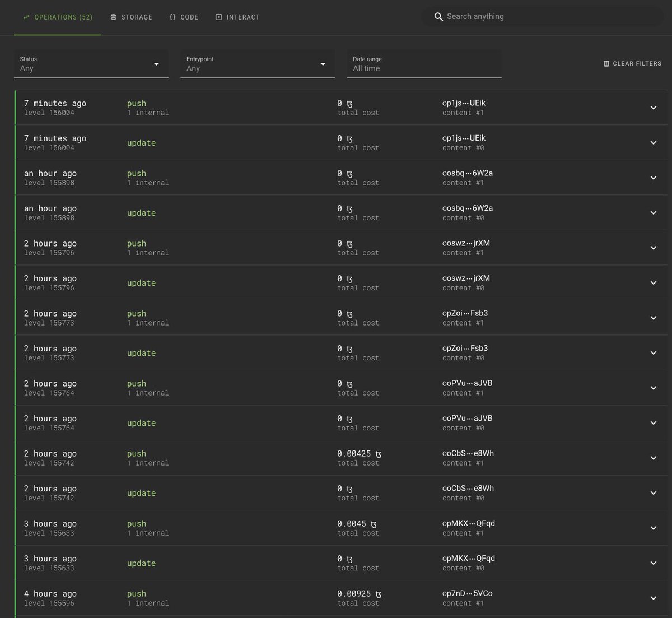This screenshot has width=672, height=618.
Task: Expand the ooPVu…aJVB content #1 row
Action: (653, 388)
